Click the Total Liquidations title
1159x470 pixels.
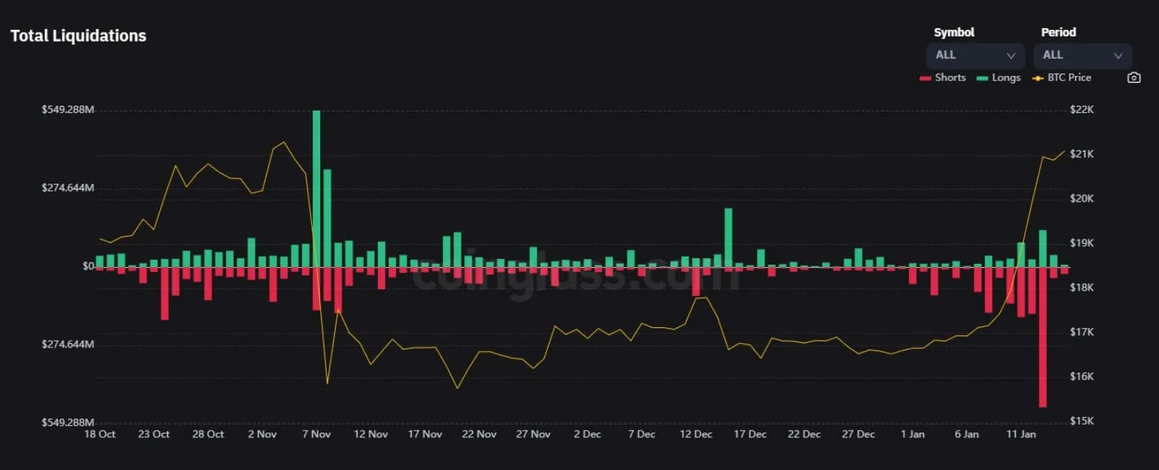(x=78, y=36)
